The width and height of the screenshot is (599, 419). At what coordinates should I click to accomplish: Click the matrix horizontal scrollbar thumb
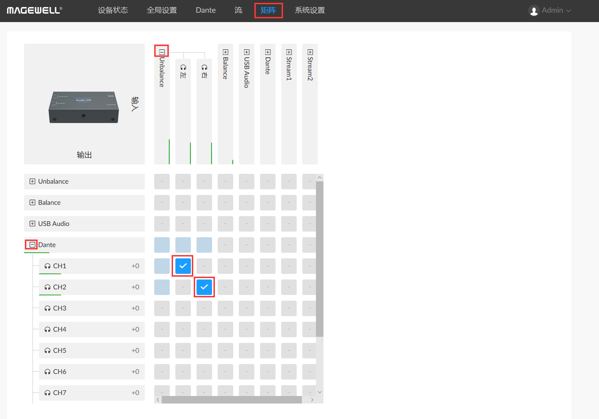click(x=232, y=400)
